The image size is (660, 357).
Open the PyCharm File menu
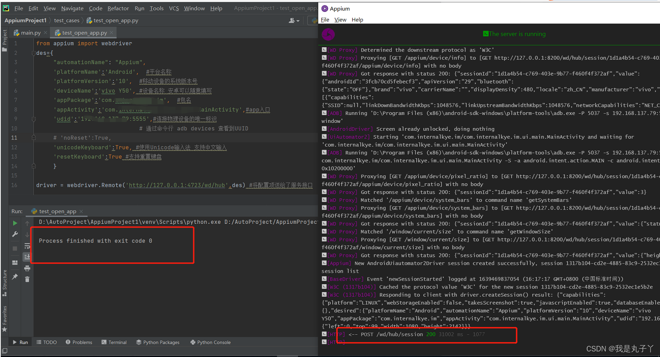click(19, 8)
